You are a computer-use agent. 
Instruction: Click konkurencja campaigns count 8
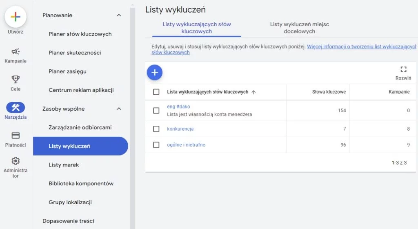pos(408,129)
